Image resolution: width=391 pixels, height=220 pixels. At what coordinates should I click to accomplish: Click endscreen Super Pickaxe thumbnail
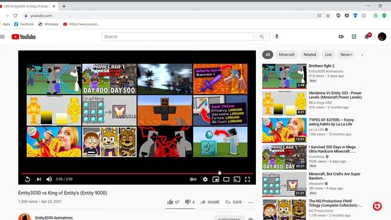coord(220,110)
